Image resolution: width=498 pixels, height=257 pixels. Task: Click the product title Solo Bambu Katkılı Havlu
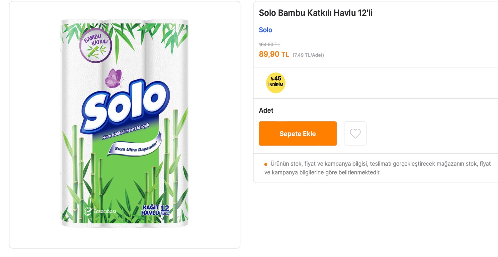point(315,13)
